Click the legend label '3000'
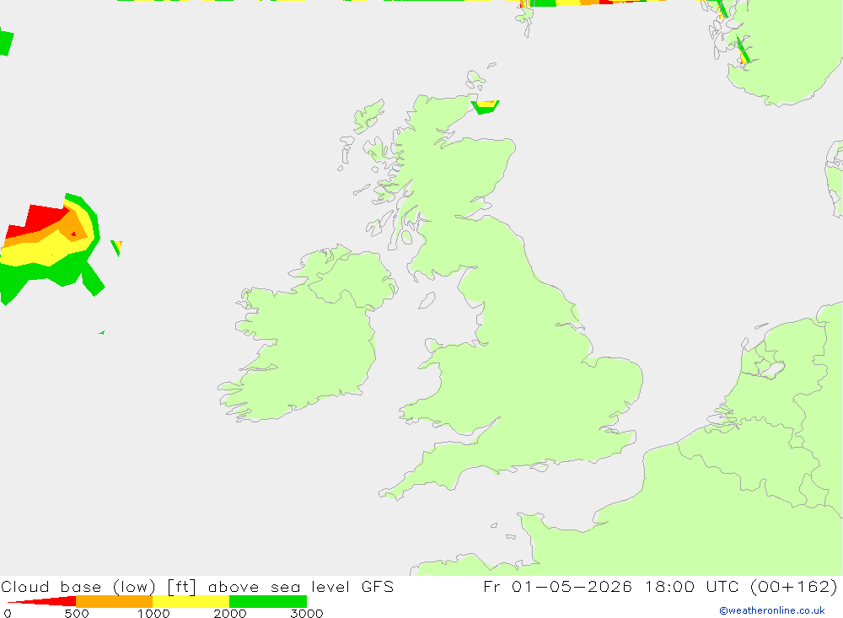Screen dimensions: 843x618 coord(307,614)
